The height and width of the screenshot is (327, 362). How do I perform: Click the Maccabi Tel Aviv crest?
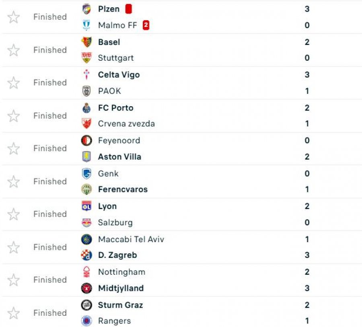[x=86, y=239]
